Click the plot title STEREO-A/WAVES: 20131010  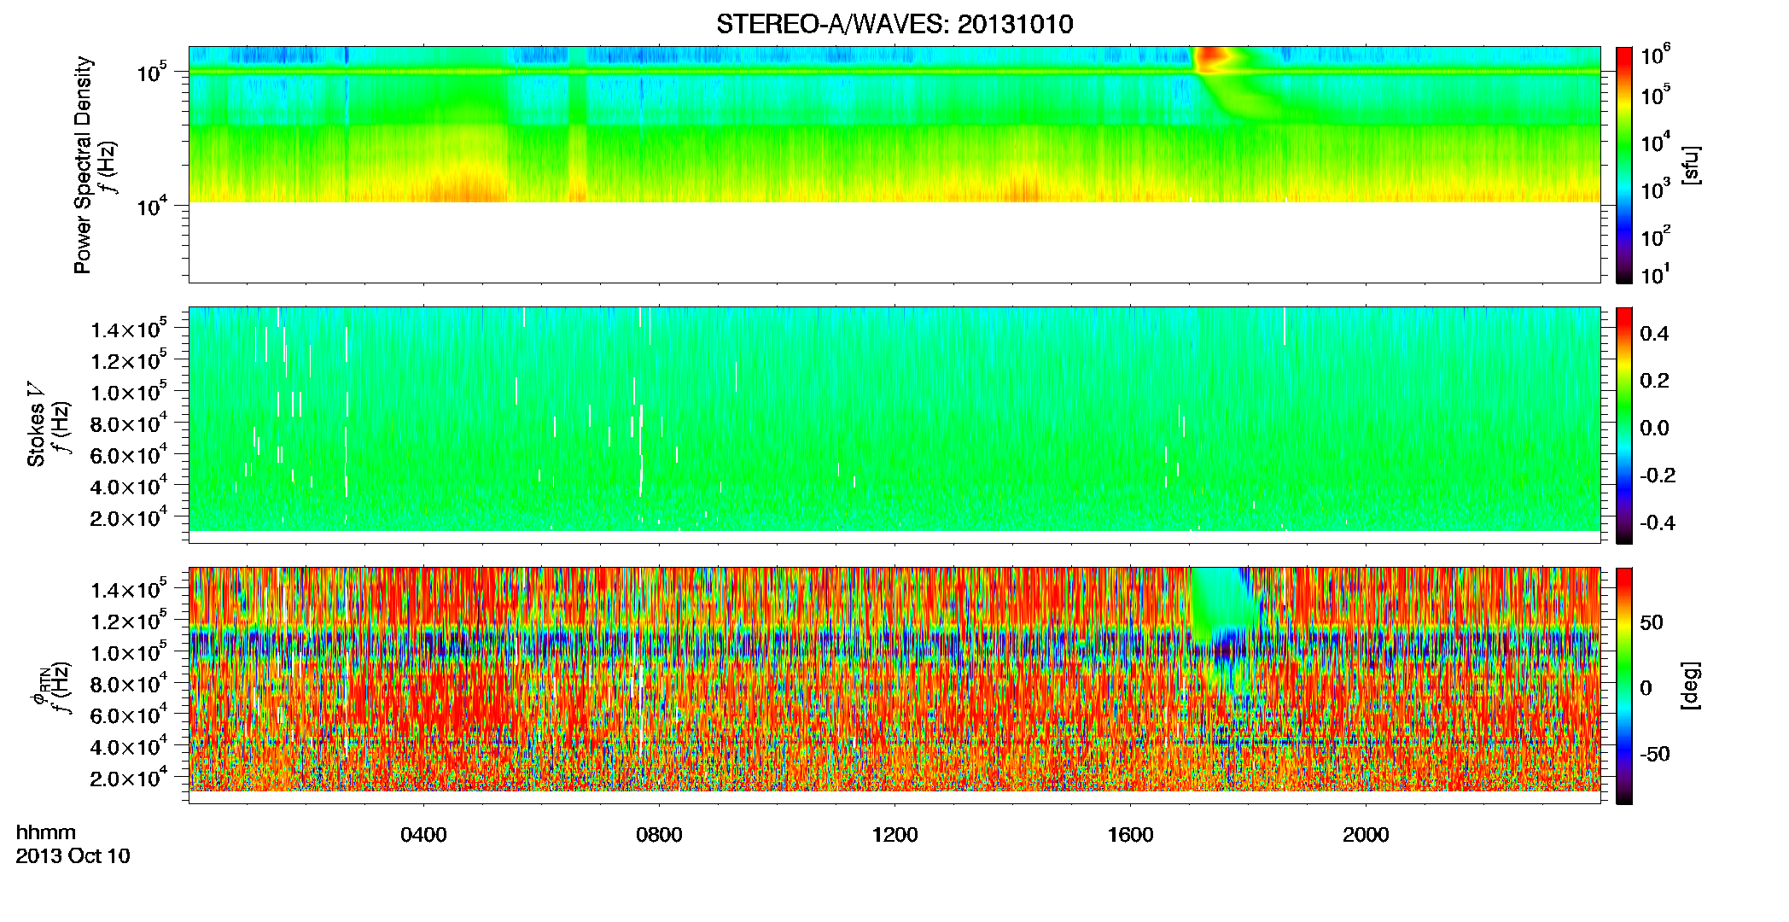(x=894, y=24)
